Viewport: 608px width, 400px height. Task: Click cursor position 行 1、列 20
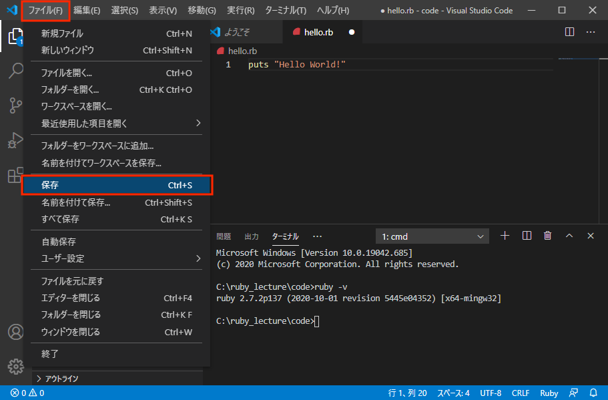point(408,393)
